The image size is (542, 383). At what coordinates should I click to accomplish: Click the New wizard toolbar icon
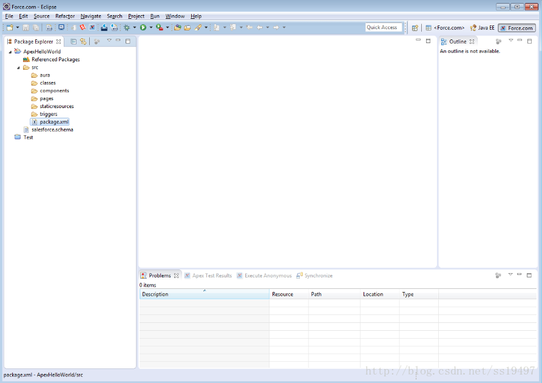point(10,28)
